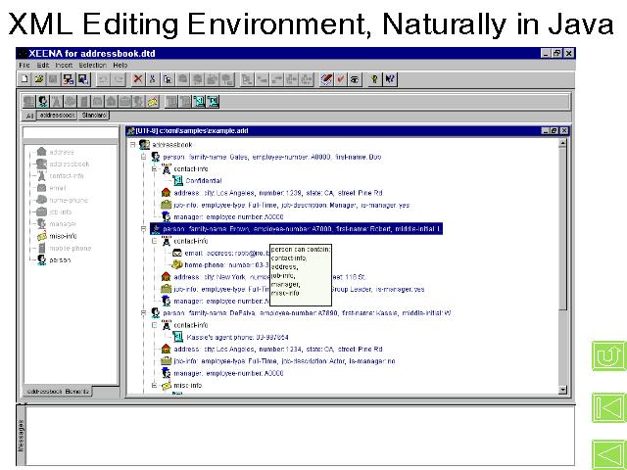Collapse the selected person Brown node
627x470 pixels.
pyautogui.click(x=143, y=229)
